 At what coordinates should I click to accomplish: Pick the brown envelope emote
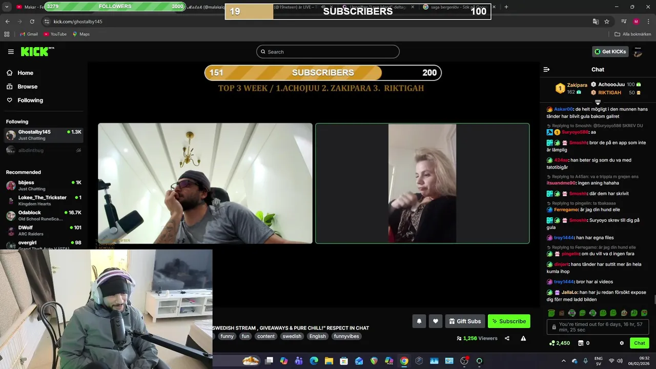pos(562,313)
